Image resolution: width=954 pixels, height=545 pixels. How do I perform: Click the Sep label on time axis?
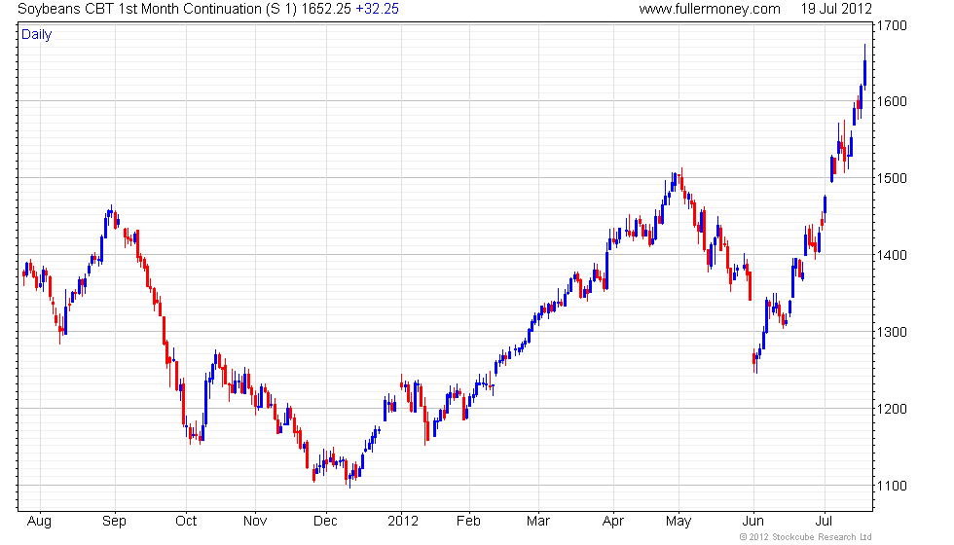click(x=114, y=522)
